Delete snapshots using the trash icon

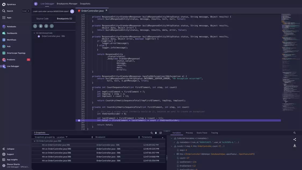156,133
